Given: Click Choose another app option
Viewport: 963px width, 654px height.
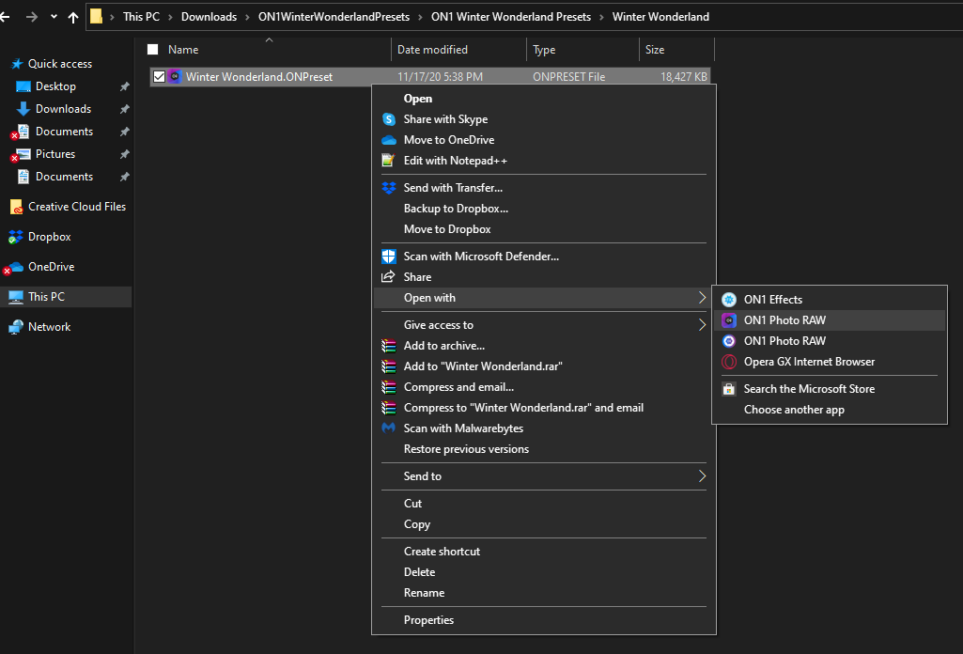Looking at the screenshot, I should point(794,410).
